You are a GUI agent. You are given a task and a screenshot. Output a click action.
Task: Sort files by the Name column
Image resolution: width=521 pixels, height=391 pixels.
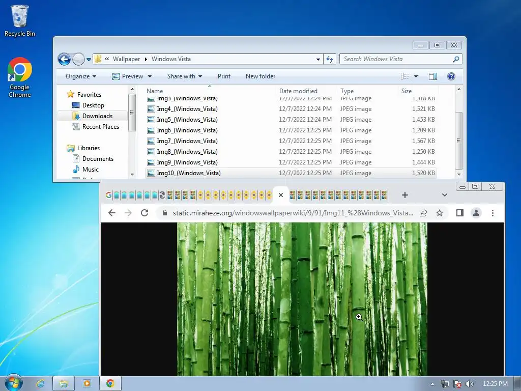pyautogui.click(x=209, y=91)
